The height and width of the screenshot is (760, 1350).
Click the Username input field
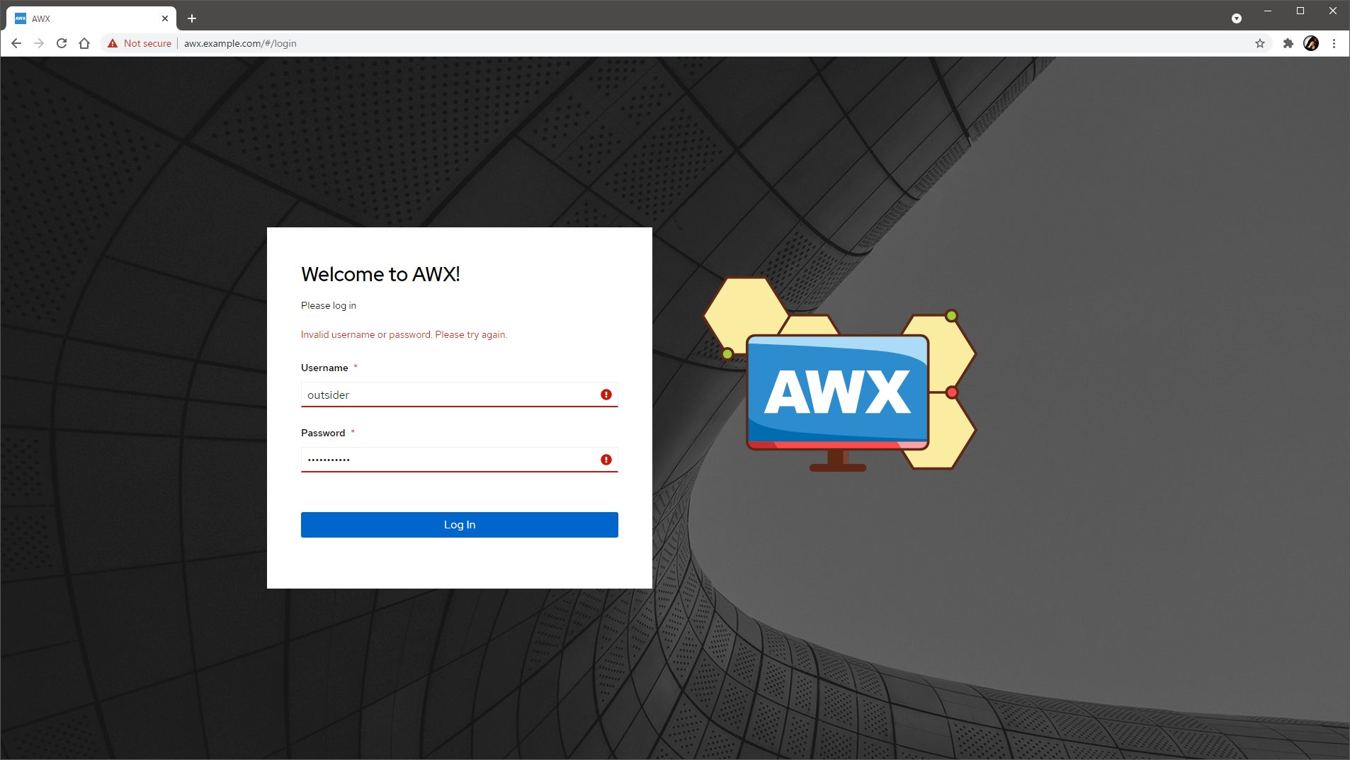point(446,395)
